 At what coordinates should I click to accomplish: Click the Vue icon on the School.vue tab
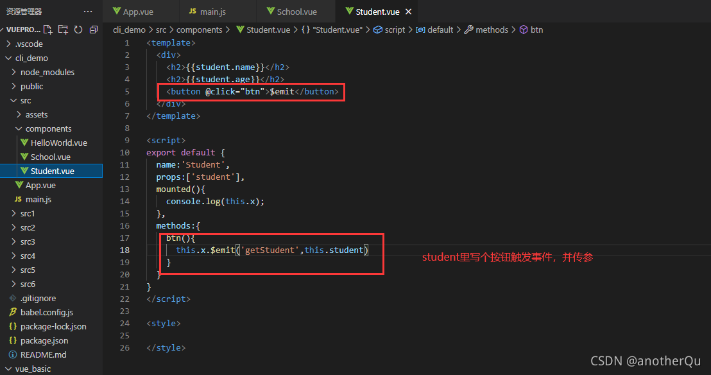point(271,12)
